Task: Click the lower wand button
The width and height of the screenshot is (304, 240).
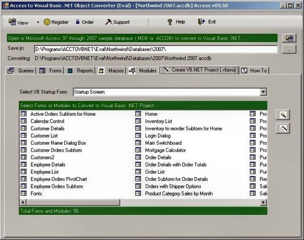Action: pyautogui.click(x=282, y=128)
